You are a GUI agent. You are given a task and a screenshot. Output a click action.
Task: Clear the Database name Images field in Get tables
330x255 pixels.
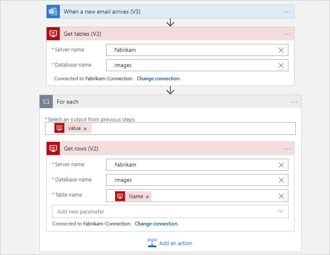point(281,65)
